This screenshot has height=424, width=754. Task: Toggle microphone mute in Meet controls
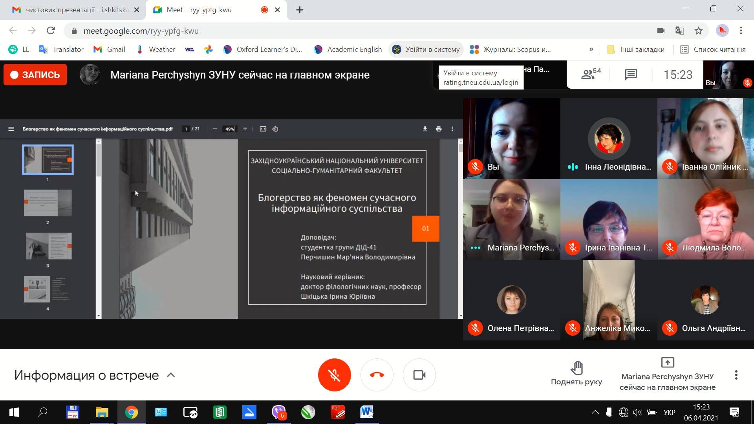click(x=334, y=375)
